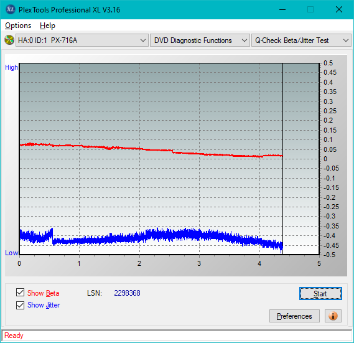Toggle the Show Beta checkbox
This screenshot has height=343, width=354.
20,293
